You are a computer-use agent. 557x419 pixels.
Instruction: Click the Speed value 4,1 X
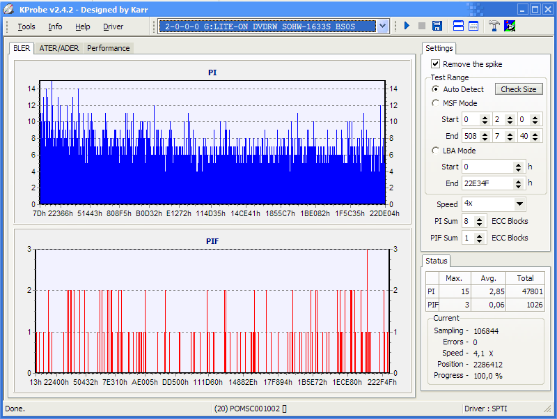coord(483,353)
